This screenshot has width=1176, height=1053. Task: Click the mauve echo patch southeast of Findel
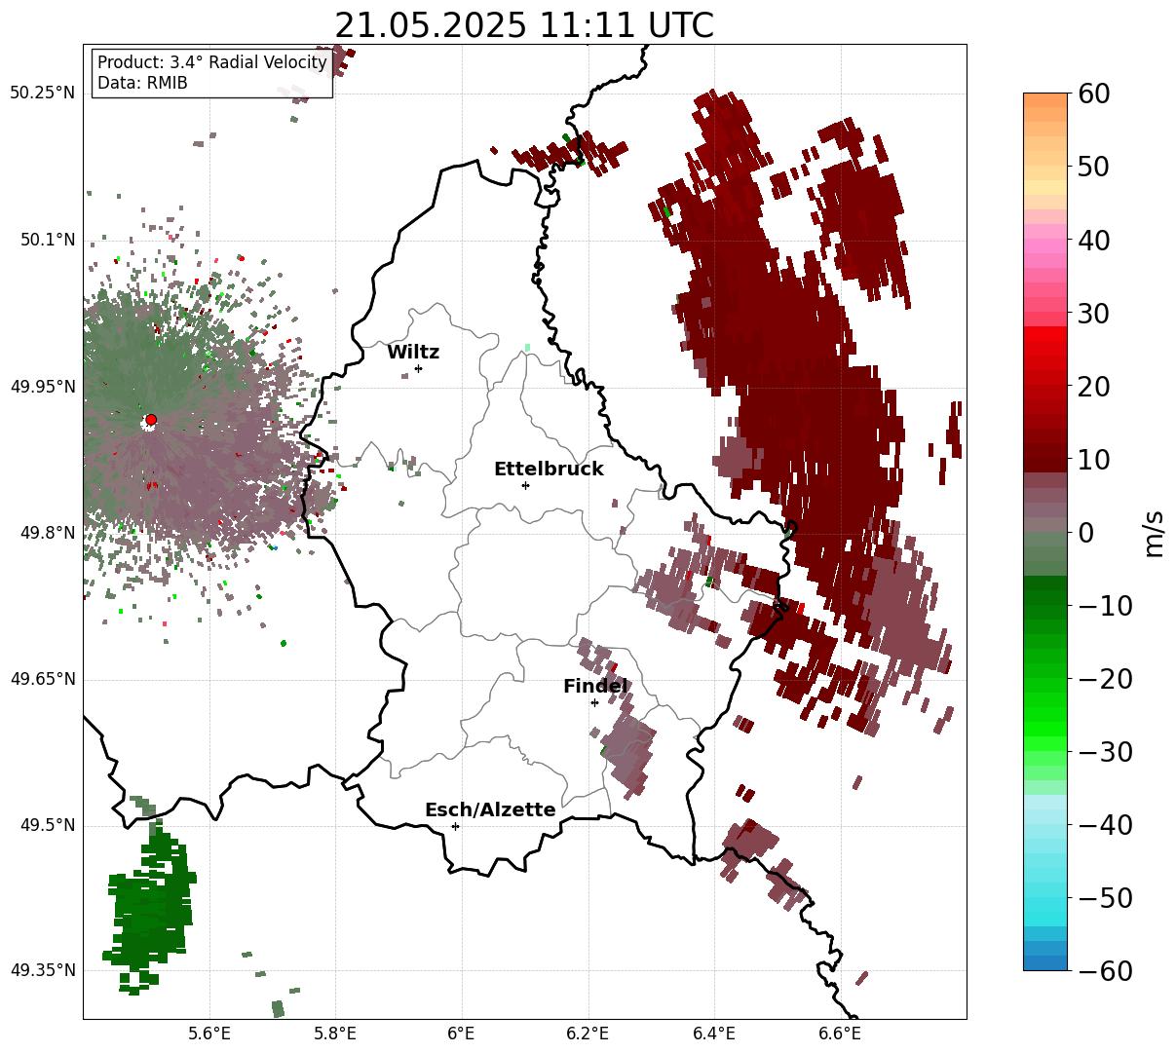628,756
